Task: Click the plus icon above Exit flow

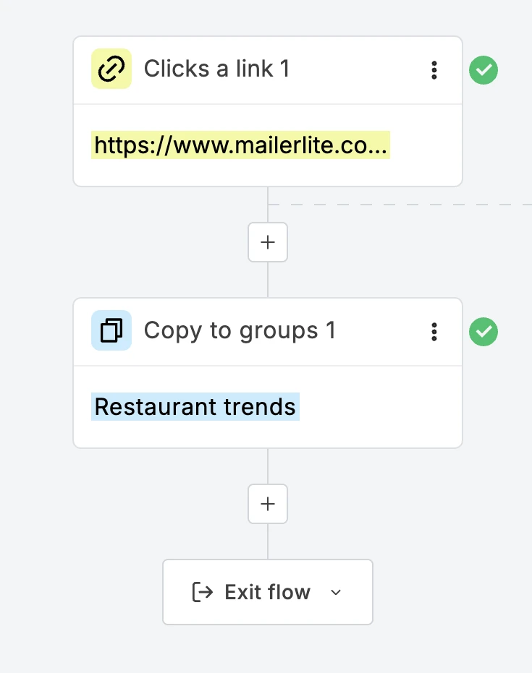Action: [x=268, y=504]
